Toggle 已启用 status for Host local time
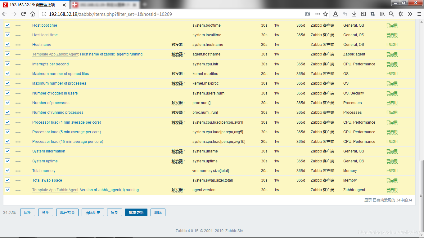 392,35
